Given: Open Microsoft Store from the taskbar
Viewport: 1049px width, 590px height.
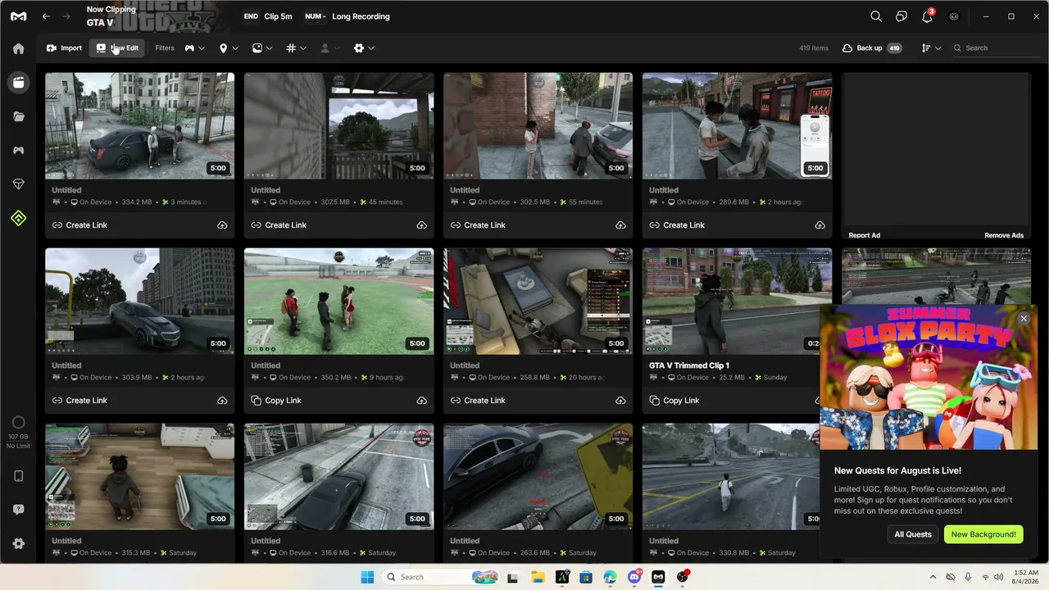Looking at the screenshot, I should click(586, 577).
